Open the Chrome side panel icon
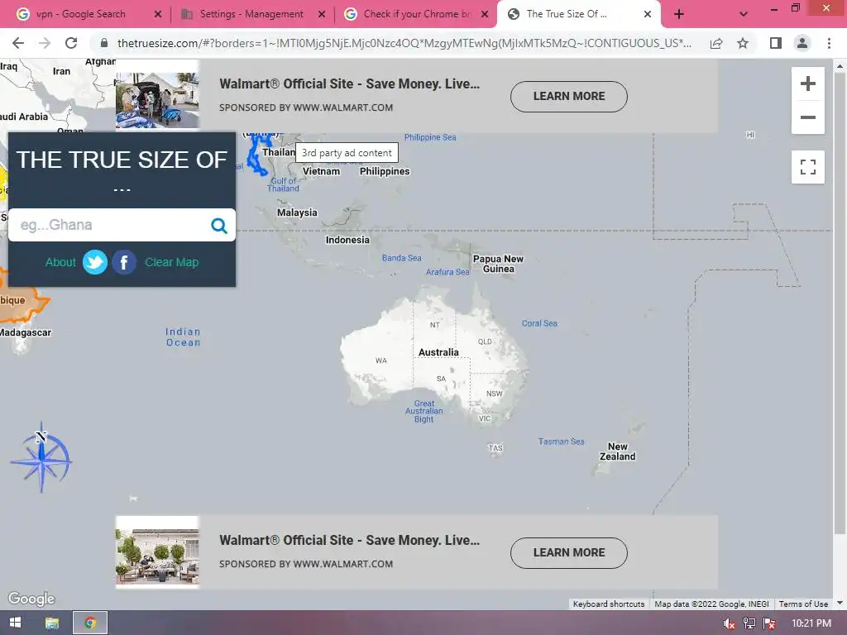Viewport: 847px width, 635px height. pos(776,43)
